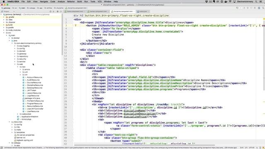Click the UTF-8 encoding indicator in the status bar
The height and width of the screenshot is (149, 265).
coord(252,147)
